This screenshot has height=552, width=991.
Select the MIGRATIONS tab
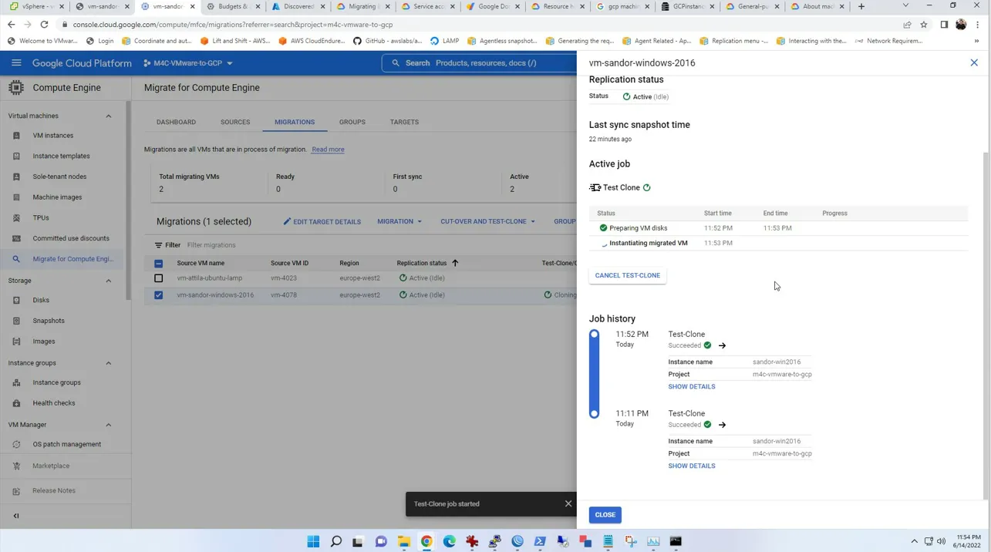[295, 122]
